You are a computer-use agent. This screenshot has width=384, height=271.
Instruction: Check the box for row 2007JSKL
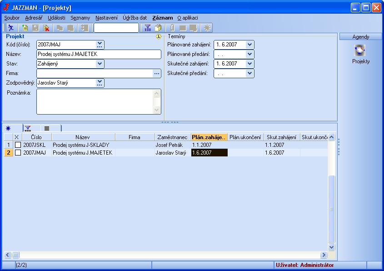pyautogui.click(x=18, y=145)
